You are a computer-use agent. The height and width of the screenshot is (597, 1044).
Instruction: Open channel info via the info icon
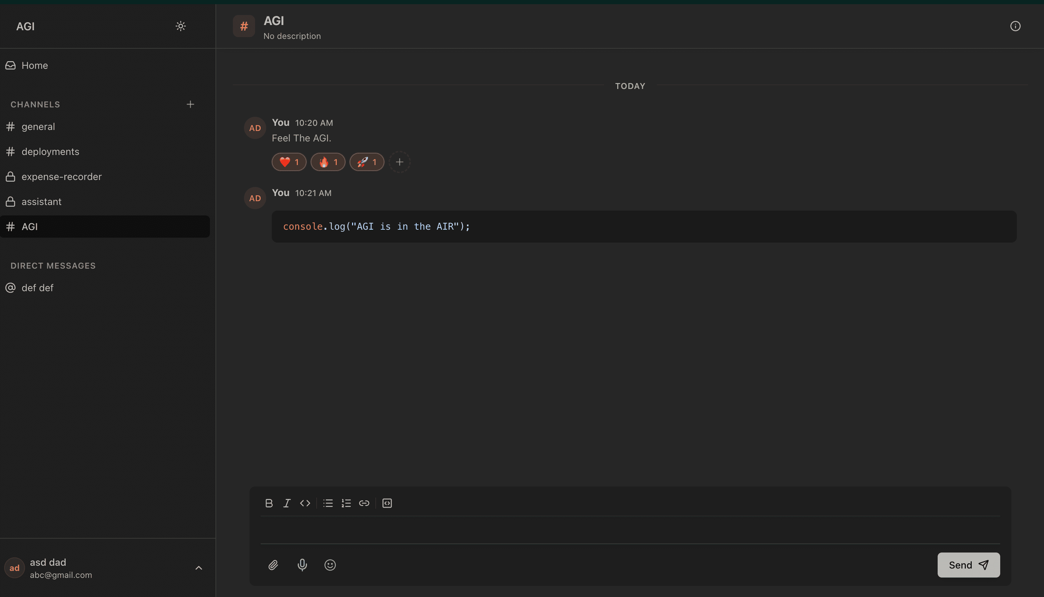click(1016, 26)
